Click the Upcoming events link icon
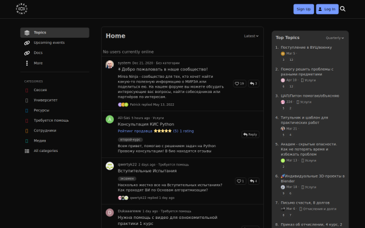 click(27, 43)
